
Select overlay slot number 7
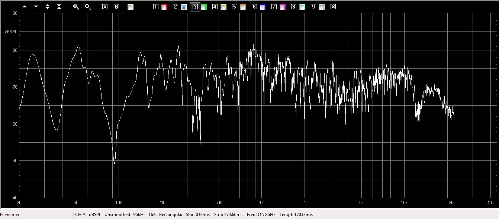tap(274, 7)
